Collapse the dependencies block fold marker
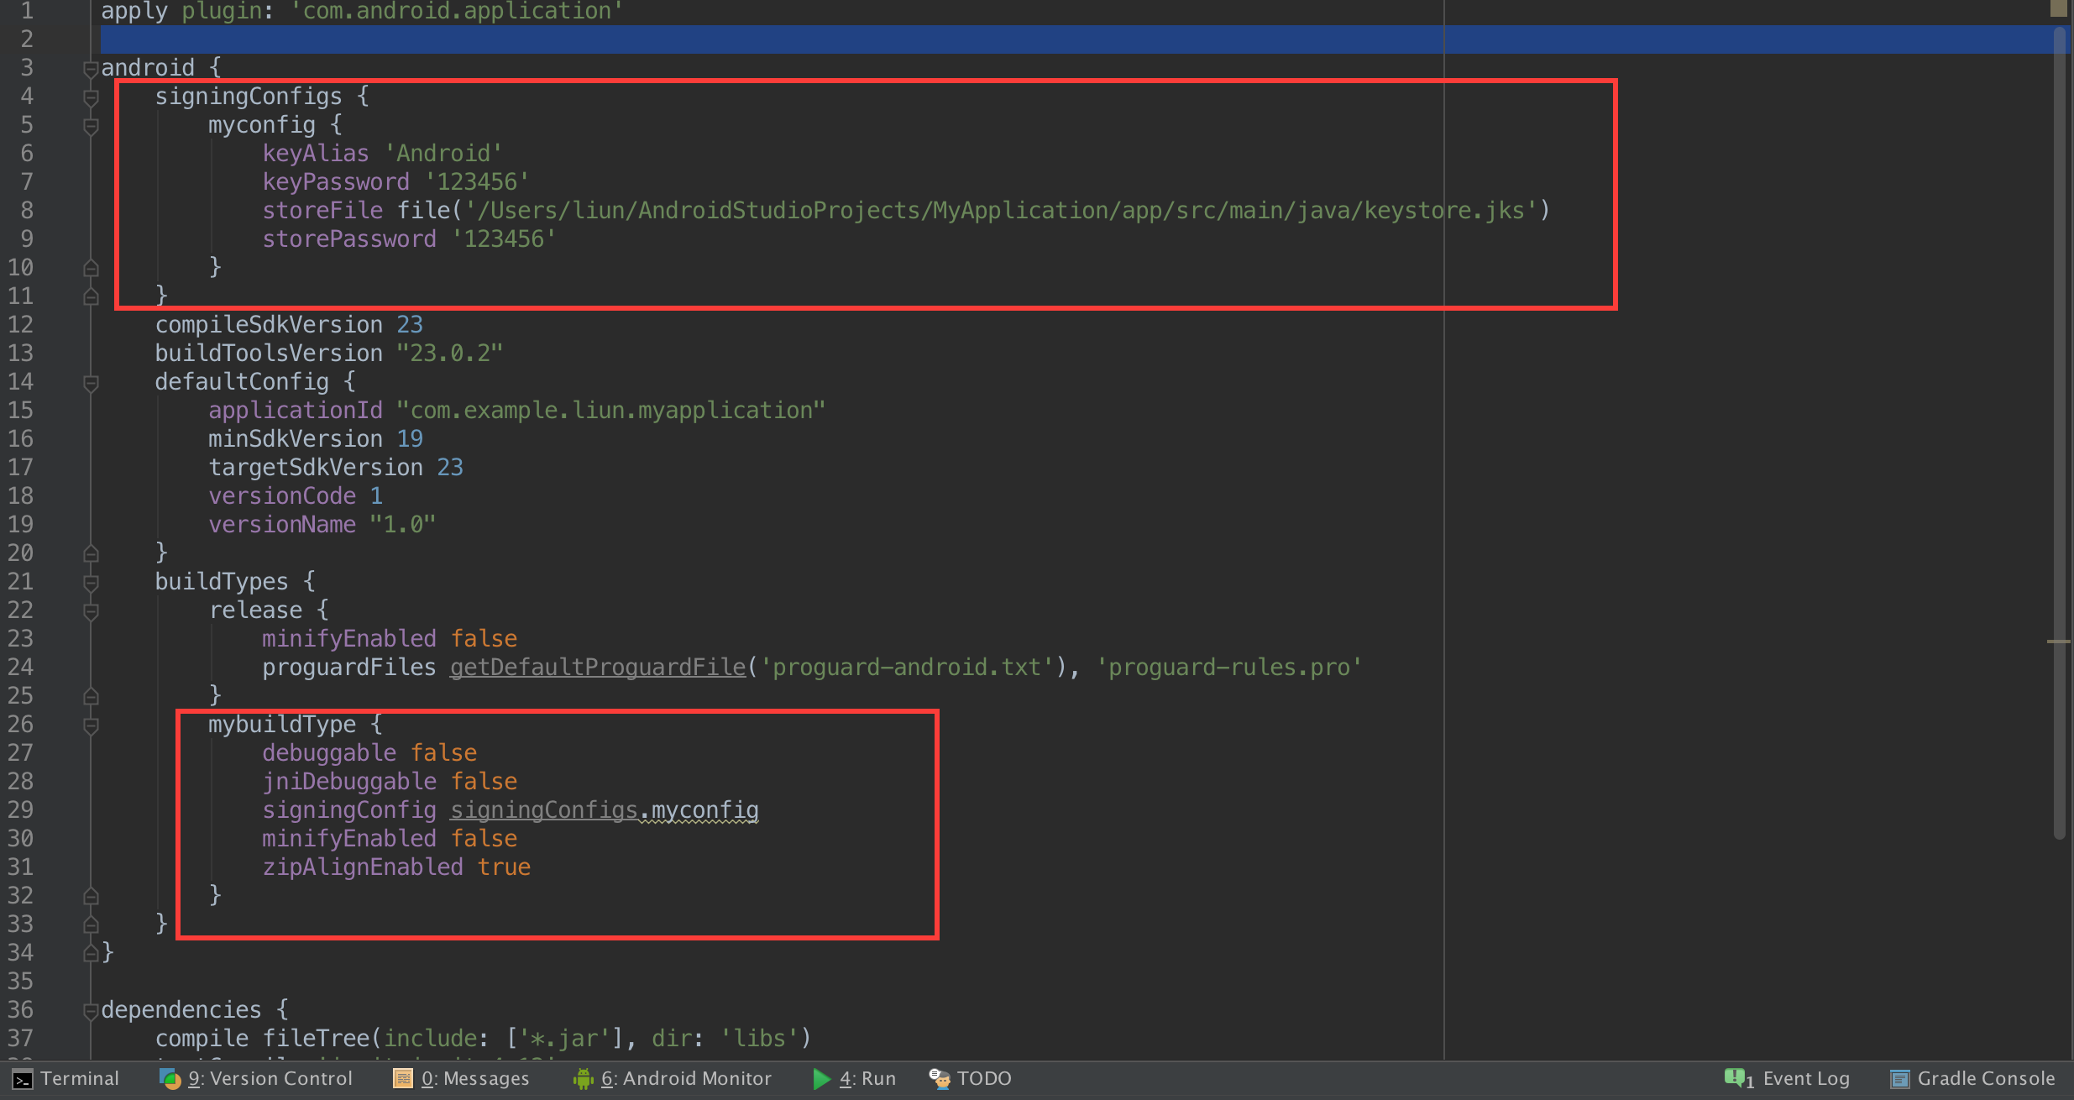 point(91,1011)
